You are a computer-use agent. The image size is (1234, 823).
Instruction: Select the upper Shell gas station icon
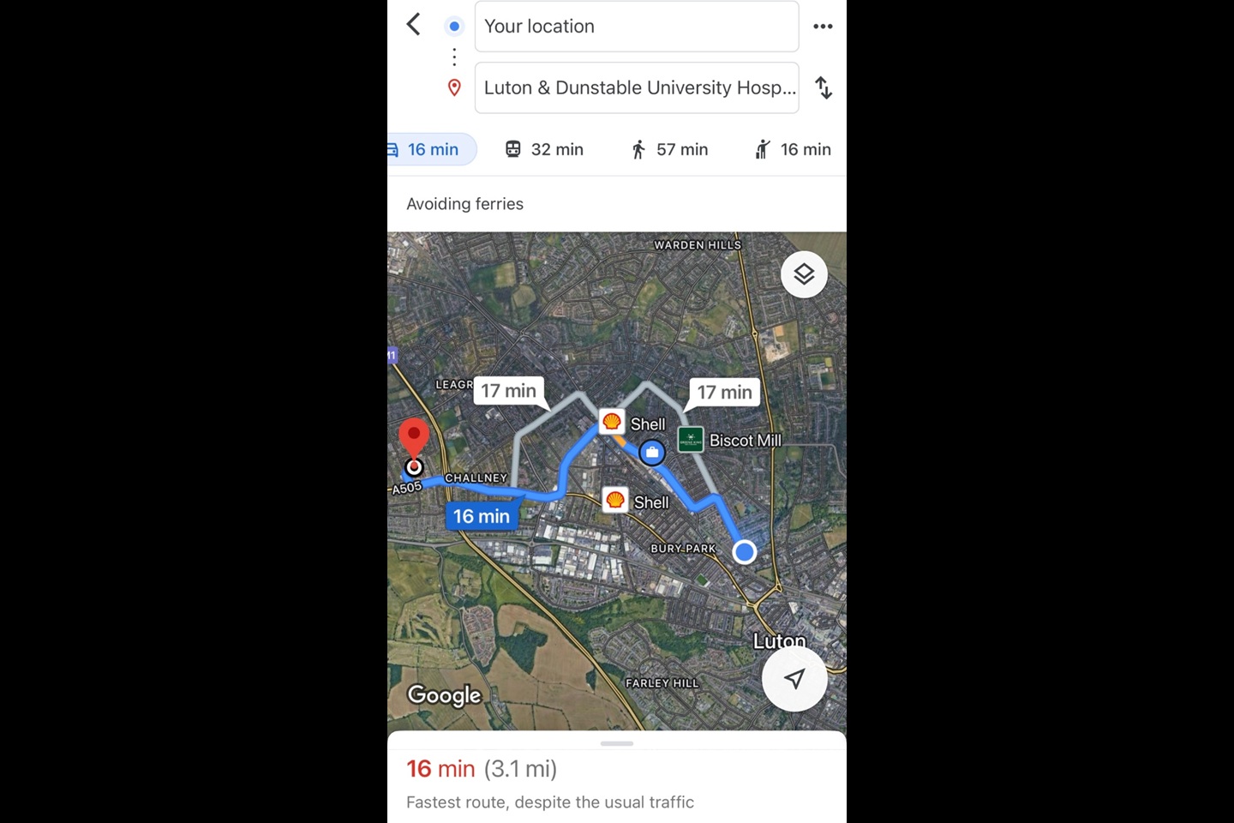click(612, 422)
